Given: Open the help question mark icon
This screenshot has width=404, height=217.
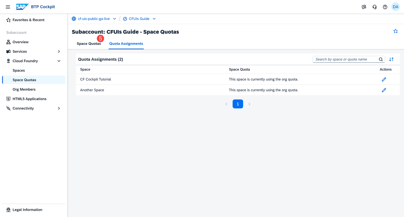Looking at the screenshot, I should [x=385, y=7].
